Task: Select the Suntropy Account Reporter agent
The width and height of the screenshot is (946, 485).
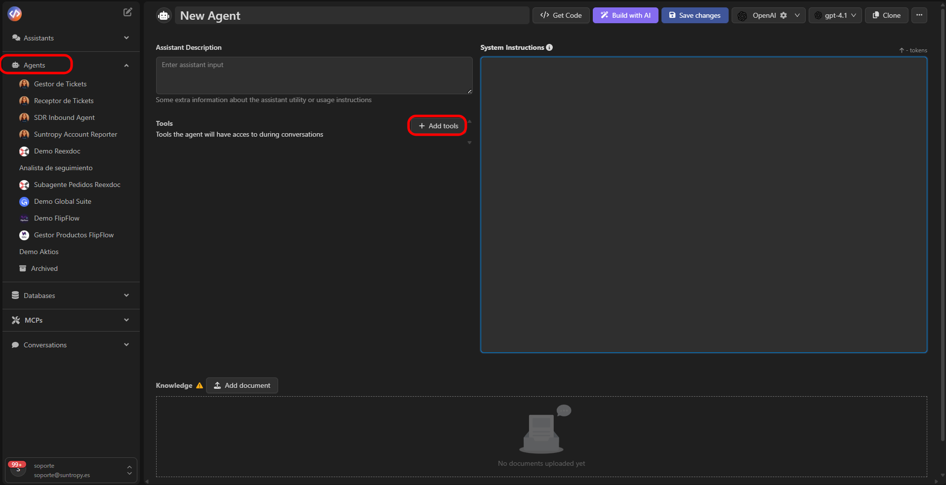Action: click(x=76, y=134)
